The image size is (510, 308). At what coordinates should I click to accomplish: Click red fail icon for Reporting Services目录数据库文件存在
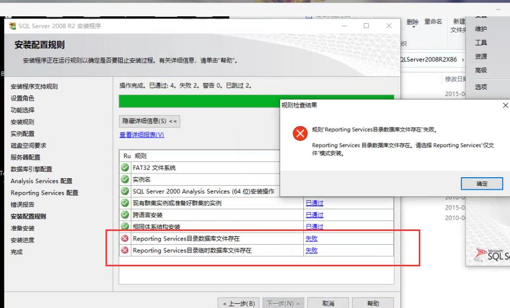point(125,238)
